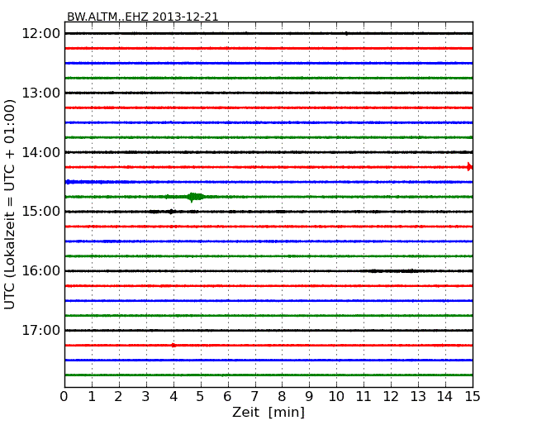Click the x-axis tick label 13
Viewport: 537px width, 430px height.
point(418,397)
